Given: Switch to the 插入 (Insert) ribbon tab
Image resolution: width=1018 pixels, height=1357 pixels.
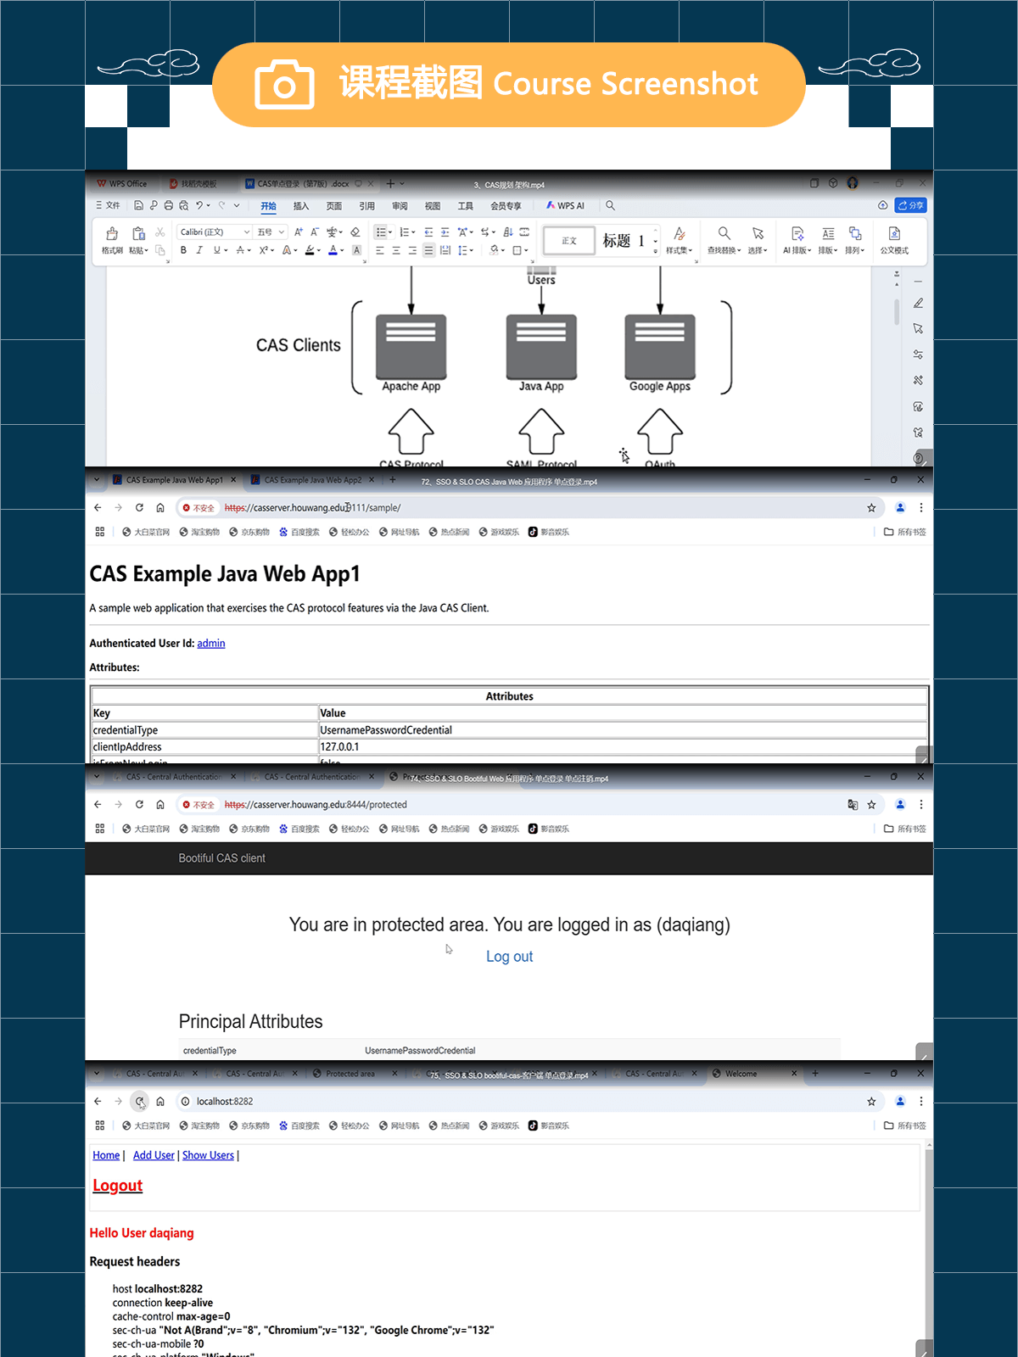Looking at the screenshot, I should click(301, 206).
